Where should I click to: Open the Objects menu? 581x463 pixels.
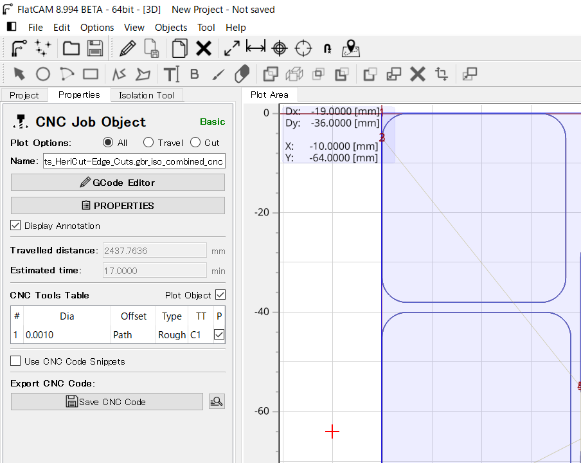click(171, 28)
